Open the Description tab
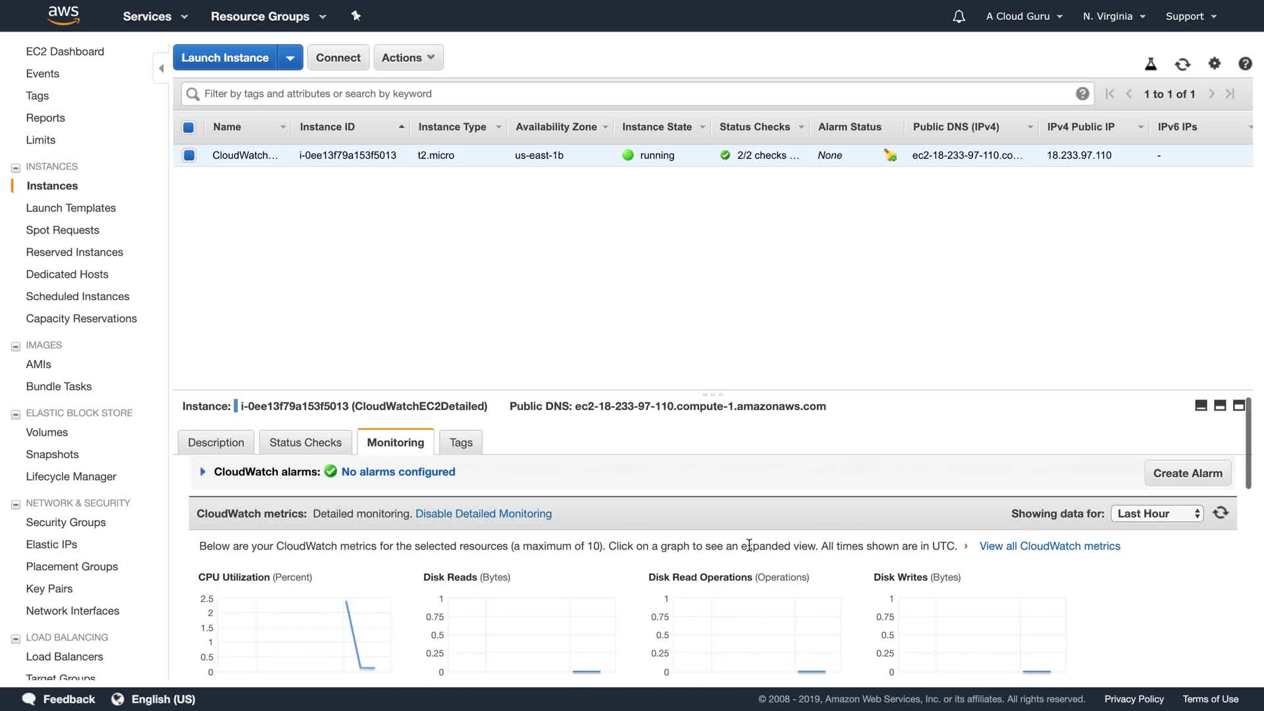The width and height of the screenshot is (1264, 711). point(215,442)
